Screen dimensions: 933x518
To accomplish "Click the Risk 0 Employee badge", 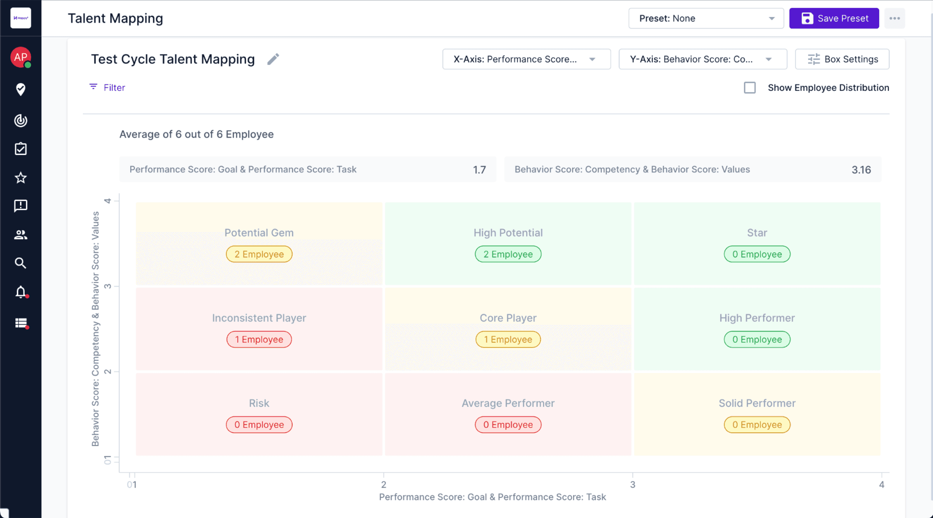I will click(x=259, y=425).
